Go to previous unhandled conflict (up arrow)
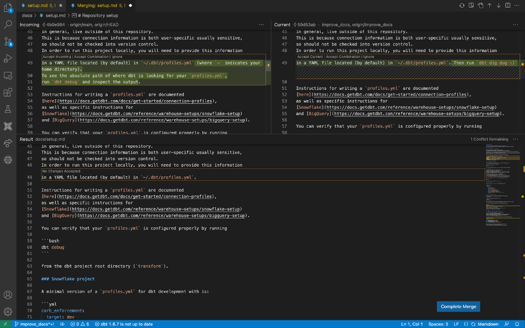 (489, 5)
